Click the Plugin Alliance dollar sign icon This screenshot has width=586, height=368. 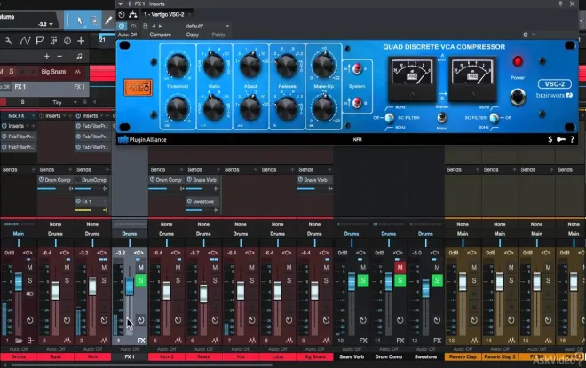pos(550,139)
